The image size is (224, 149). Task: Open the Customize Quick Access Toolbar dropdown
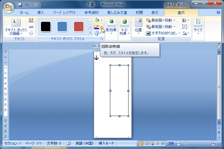45,5
